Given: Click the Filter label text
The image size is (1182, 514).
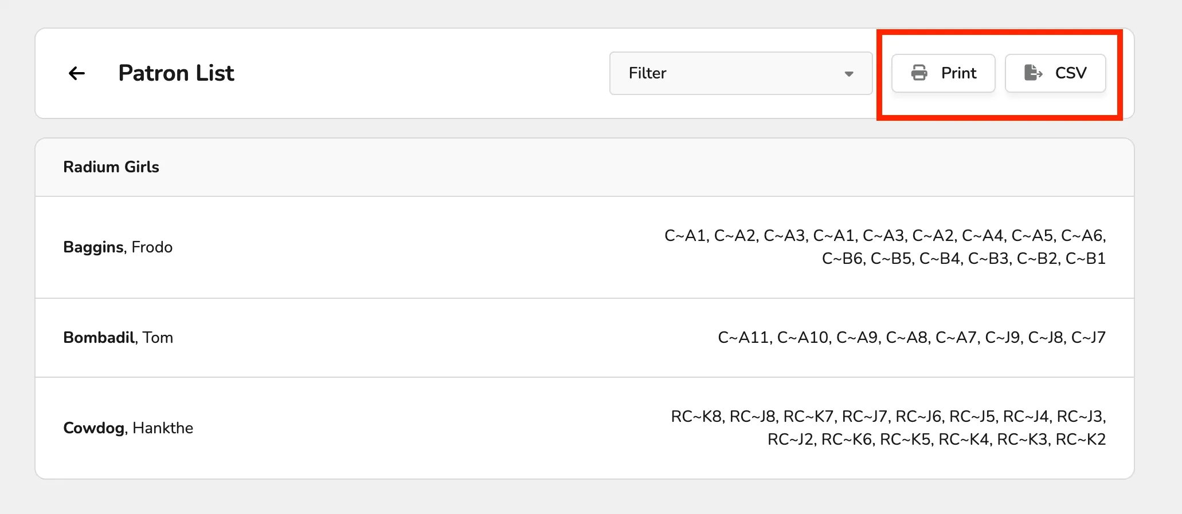Looking at the screenshot, I should pyautogui.click(x=647, y=73).
